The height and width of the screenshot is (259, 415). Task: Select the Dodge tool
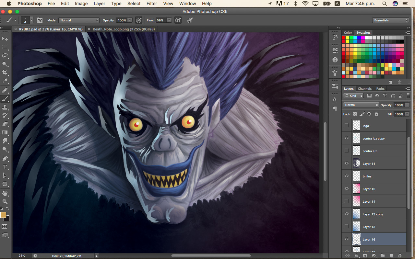[x=5, y=149]
